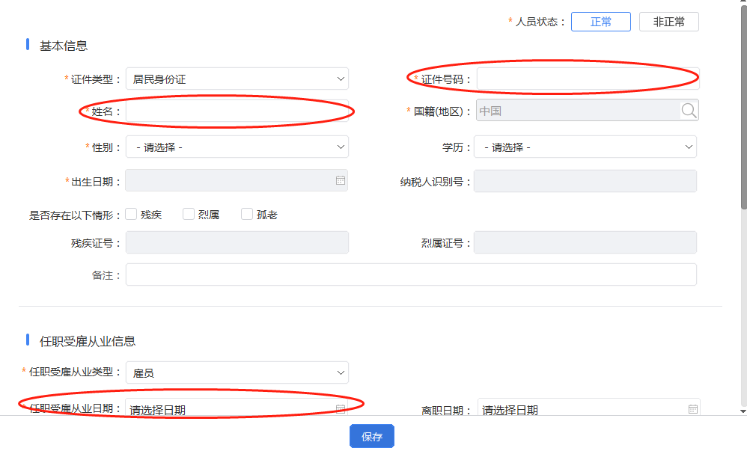This screenshot has height=451, width=747.
Task: Click the vertical scrollbar thumb
Action: tap(744, 107)
